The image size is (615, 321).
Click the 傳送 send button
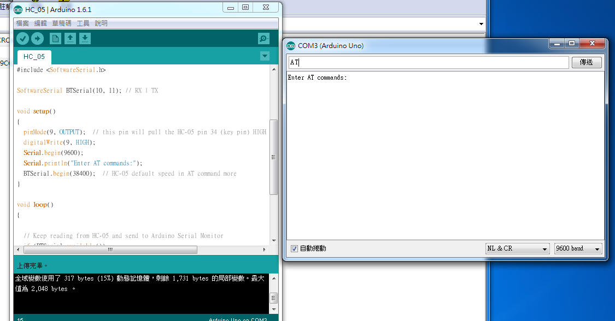(x=587, y=62)
